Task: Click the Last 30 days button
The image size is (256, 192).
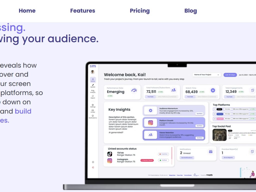Action: pos(230,75)
